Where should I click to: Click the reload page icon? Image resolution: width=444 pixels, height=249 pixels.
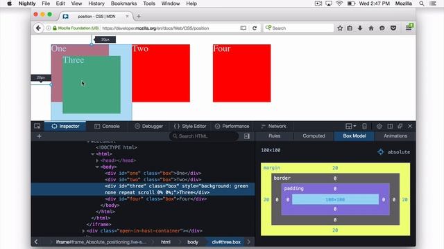(255, 28)
